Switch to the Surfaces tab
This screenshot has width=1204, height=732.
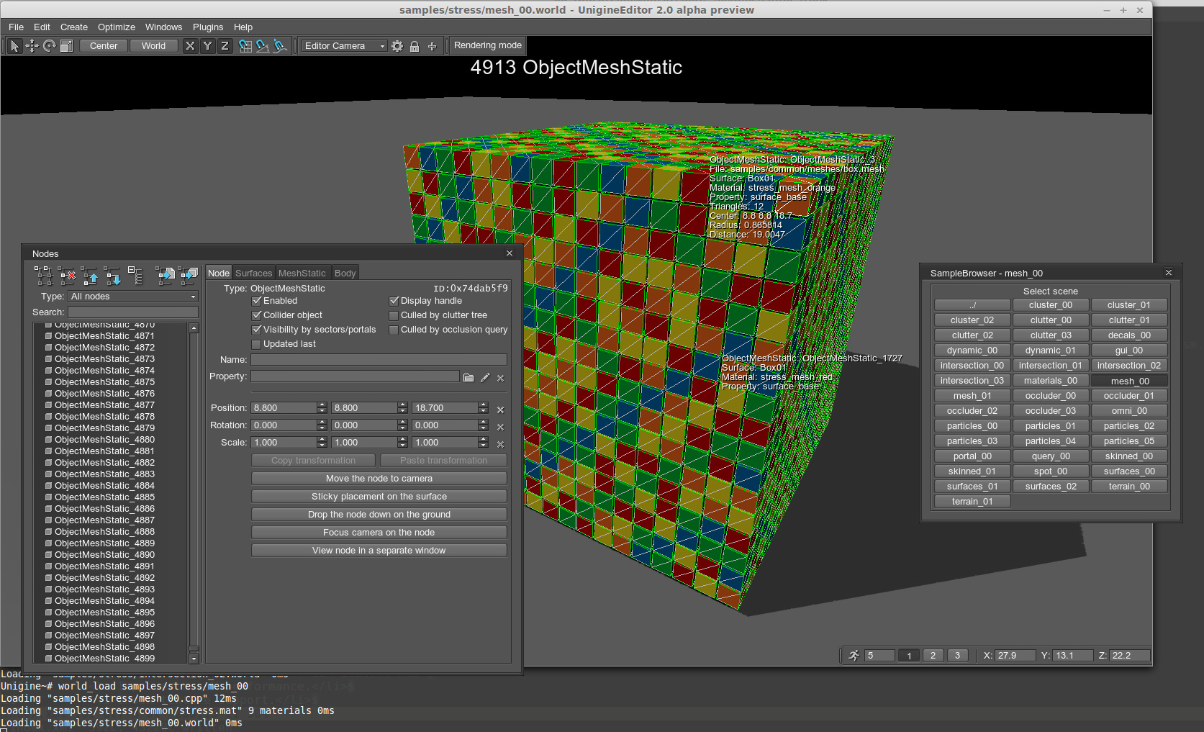pos(253,273)
